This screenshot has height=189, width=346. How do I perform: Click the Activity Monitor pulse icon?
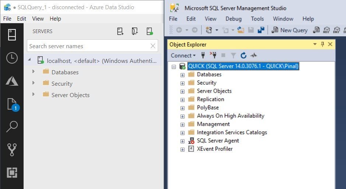tap(254, 56)
